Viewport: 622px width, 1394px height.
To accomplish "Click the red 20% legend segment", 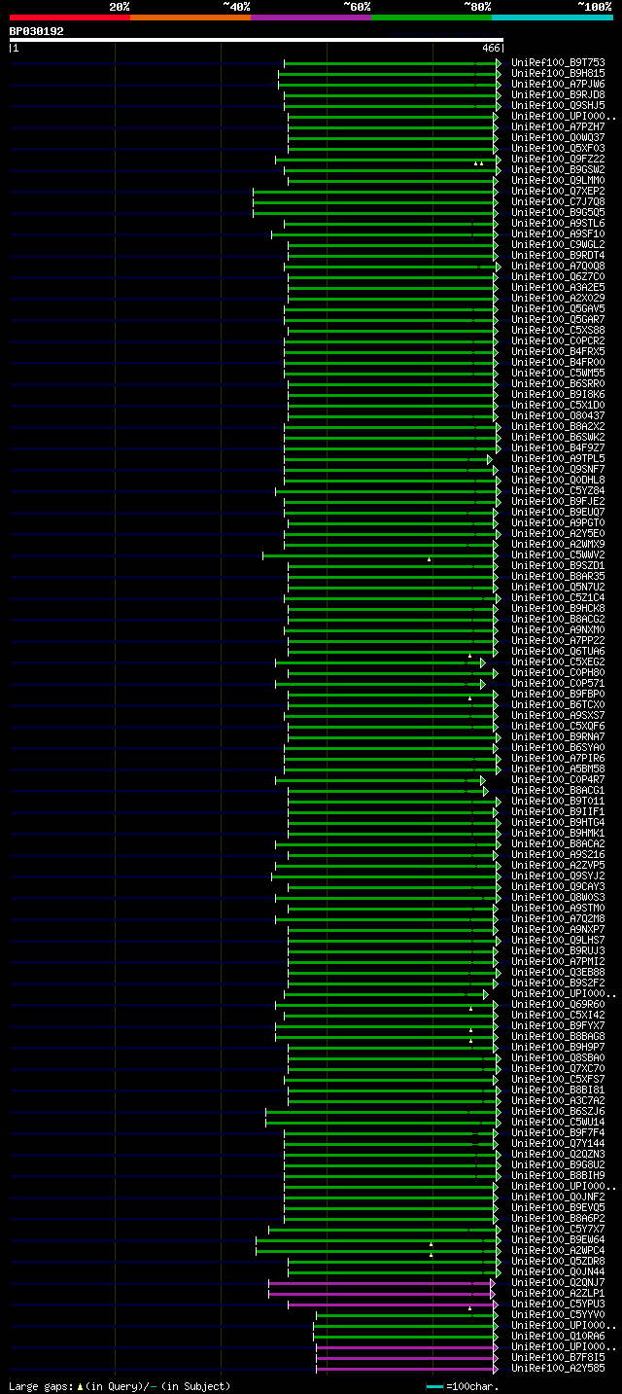I will (x=70, y=17).
